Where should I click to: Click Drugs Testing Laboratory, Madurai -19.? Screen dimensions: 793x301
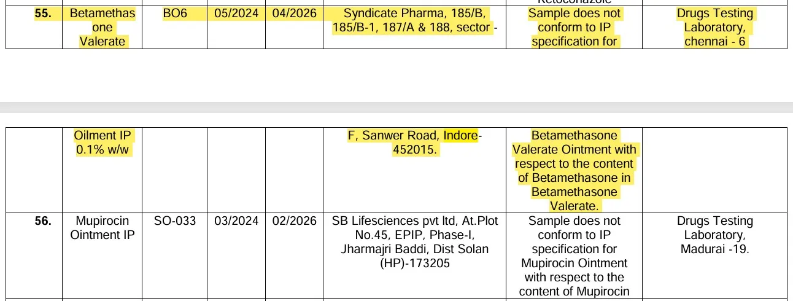pyautogui.click(x=714, y=235)
